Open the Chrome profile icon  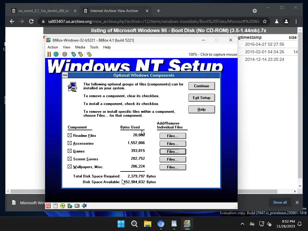(x=286, y=21)
